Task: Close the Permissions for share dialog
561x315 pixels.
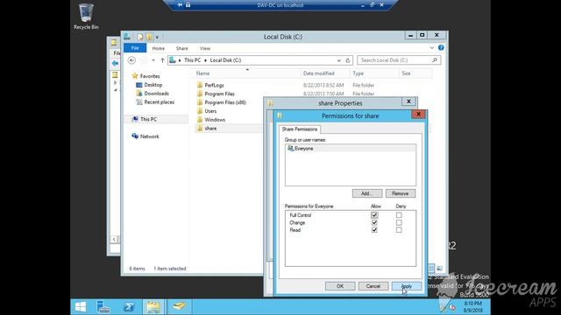Action: point(418,115)
